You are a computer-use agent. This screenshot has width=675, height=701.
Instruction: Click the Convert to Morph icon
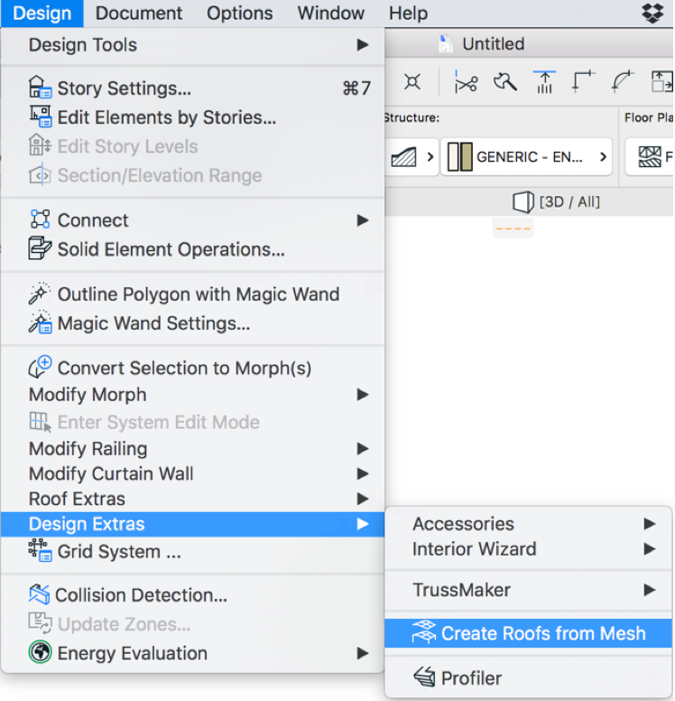[x=40, y=367]
